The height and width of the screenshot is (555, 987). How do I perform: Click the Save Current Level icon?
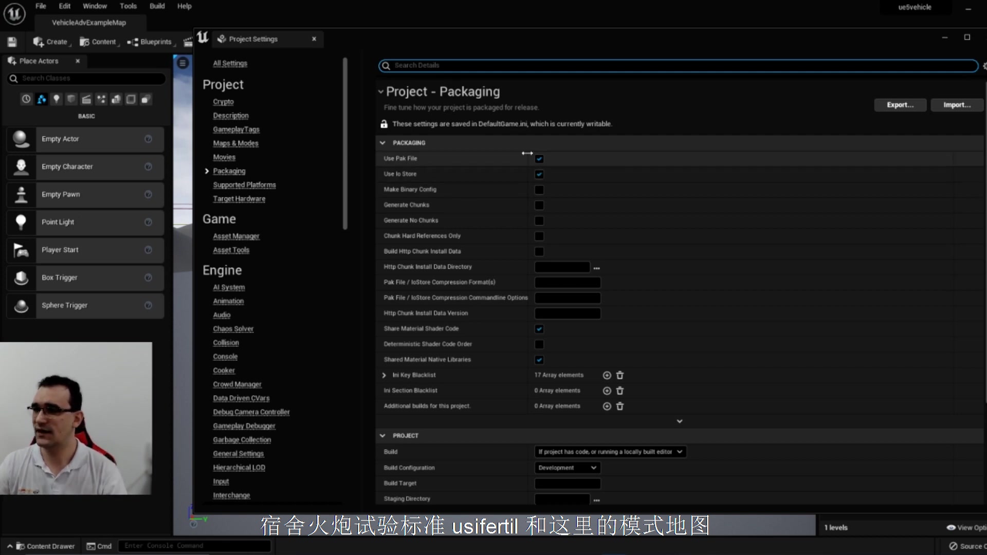[x=11, y=42]
